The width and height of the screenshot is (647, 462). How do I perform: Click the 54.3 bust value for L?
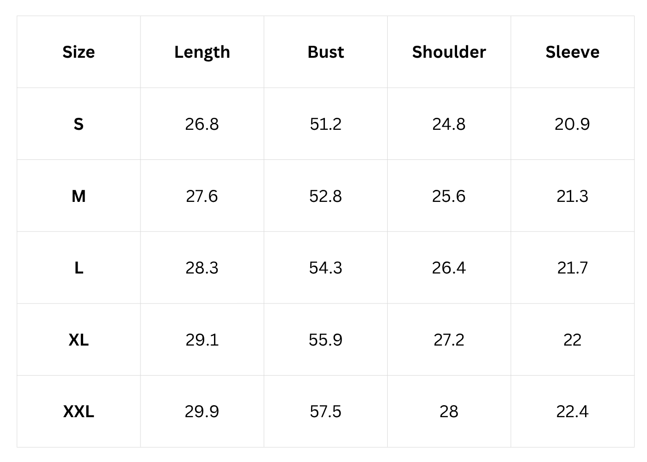click(325, 267)
